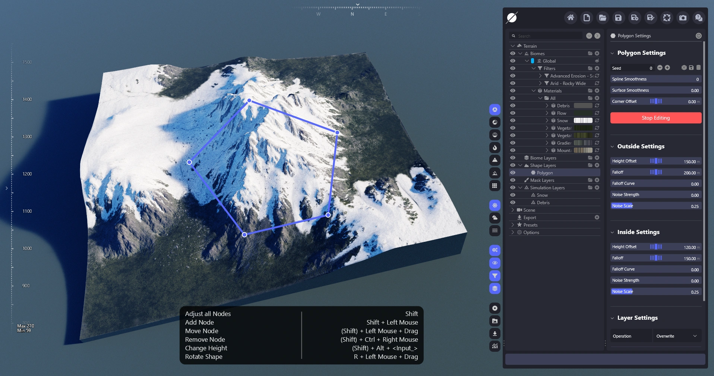This screenshot has width=714, height=376.
Task: Click the save floppy disk toolbar icon
Action: coord(618,18)
